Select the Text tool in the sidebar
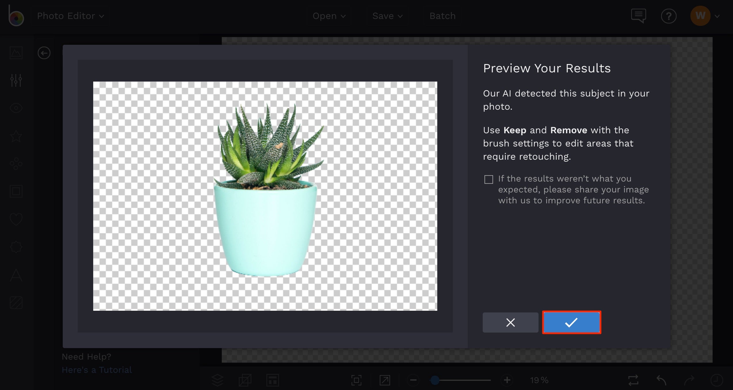Viewport: 733px width, 390px height. tap(16, 276)
